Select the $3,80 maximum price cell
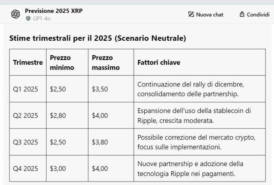 pyautogui.click(x=100, y=142)
